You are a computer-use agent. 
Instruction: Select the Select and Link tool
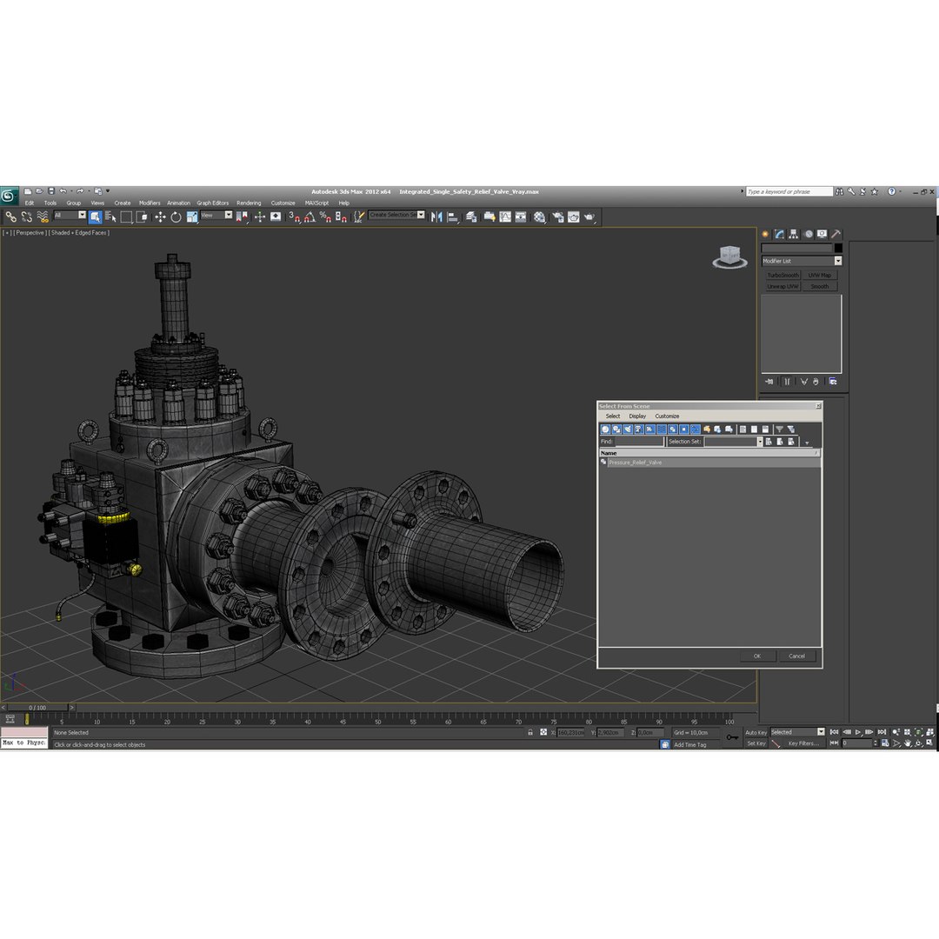point(10,216)
